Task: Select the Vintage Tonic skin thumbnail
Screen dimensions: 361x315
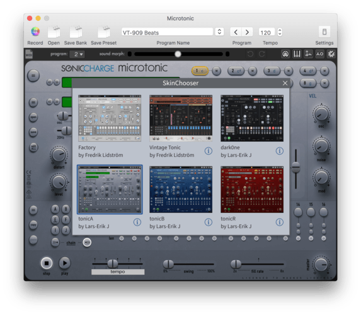Action: pyautogui.click(x=181, y=118)
